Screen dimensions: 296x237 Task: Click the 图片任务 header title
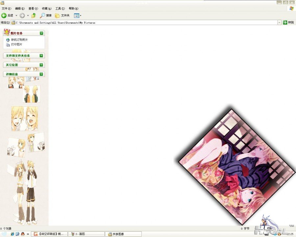click(x=16, y=33)
